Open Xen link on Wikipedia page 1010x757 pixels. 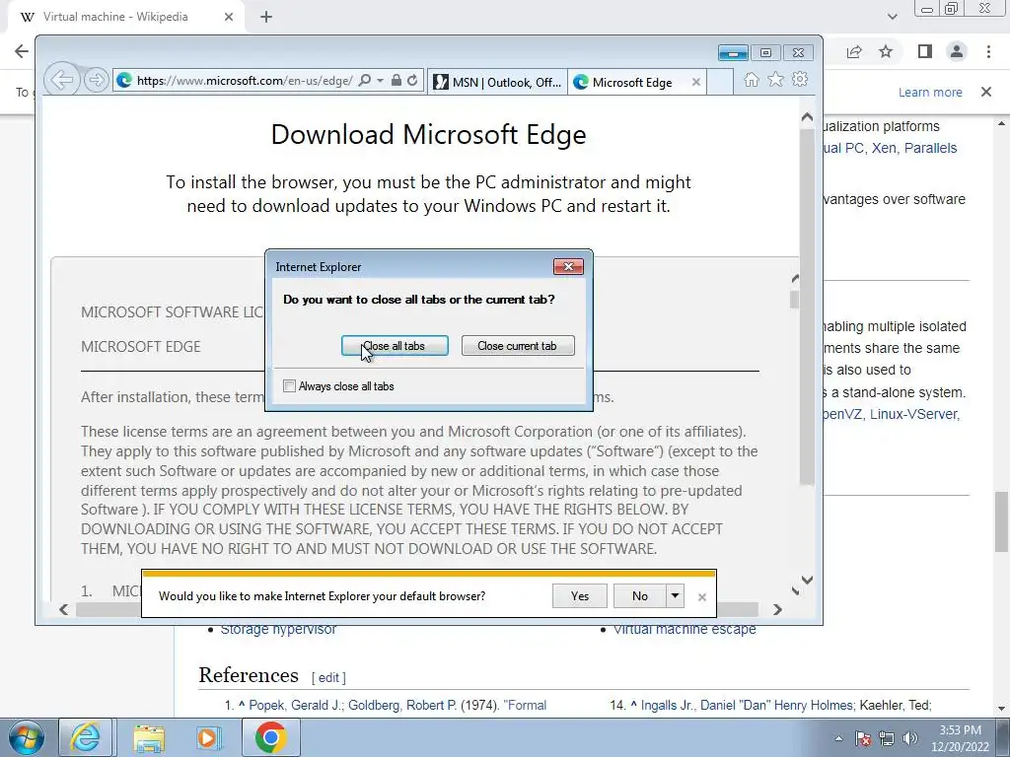[x=884, y=148]
